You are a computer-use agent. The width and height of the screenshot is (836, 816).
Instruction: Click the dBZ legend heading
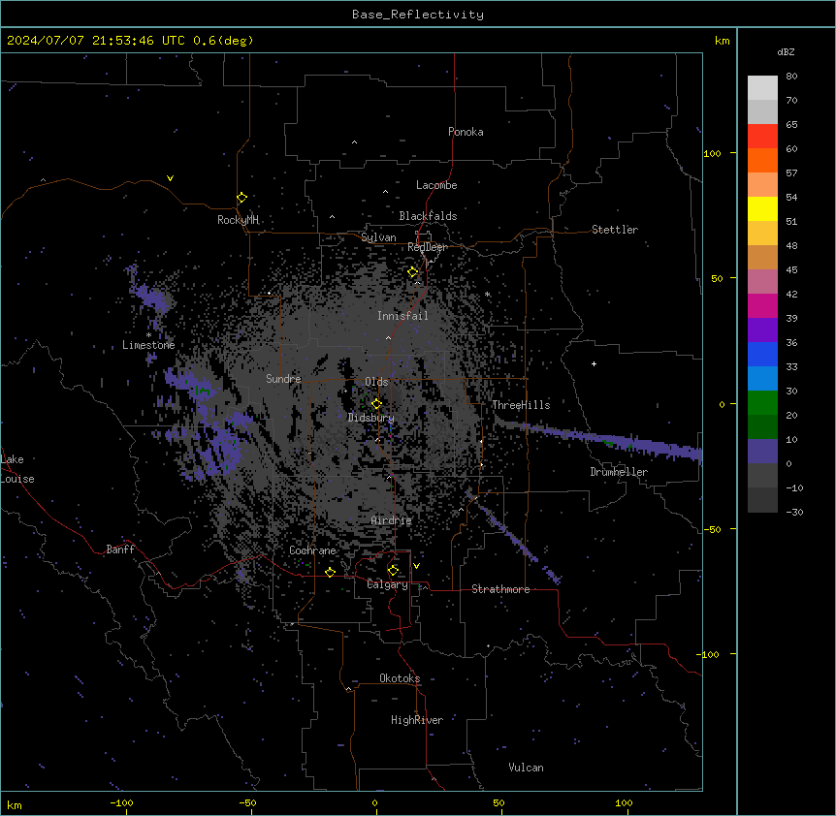(x=786, y=51)
